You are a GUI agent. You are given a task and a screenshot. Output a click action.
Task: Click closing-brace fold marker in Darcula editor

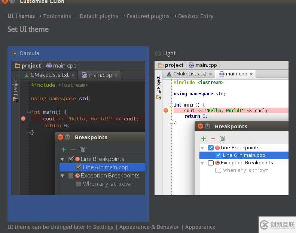pos(29,132)
